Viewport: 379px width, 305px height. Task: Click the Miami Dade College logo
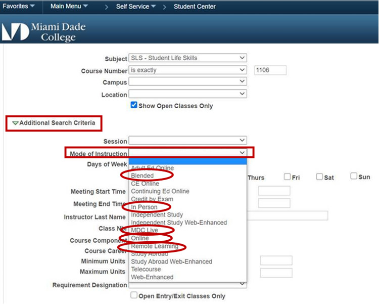point(44,32)
